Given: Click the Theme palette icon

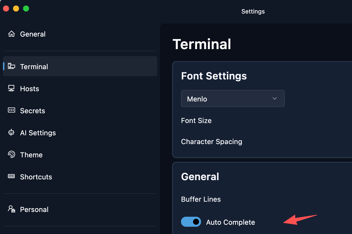Looking at the screenshot, I should tap(12, 154).
